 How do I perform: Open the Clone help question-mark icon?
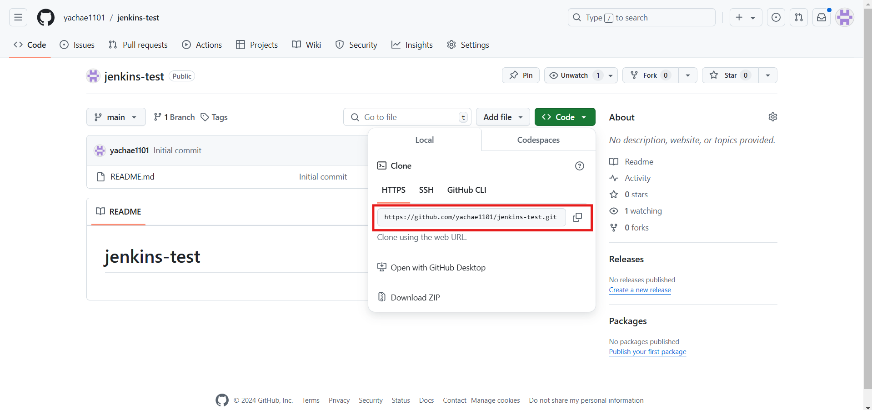[x=580, y=166]
